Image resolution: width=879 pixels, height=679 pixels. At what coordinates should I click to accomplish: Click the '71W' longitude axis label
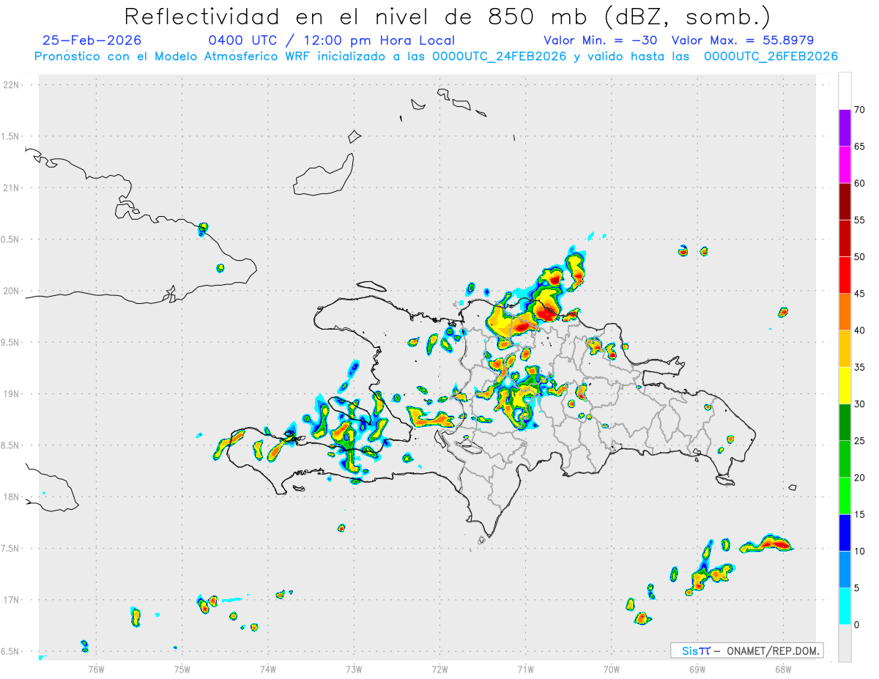click(525, 669)
